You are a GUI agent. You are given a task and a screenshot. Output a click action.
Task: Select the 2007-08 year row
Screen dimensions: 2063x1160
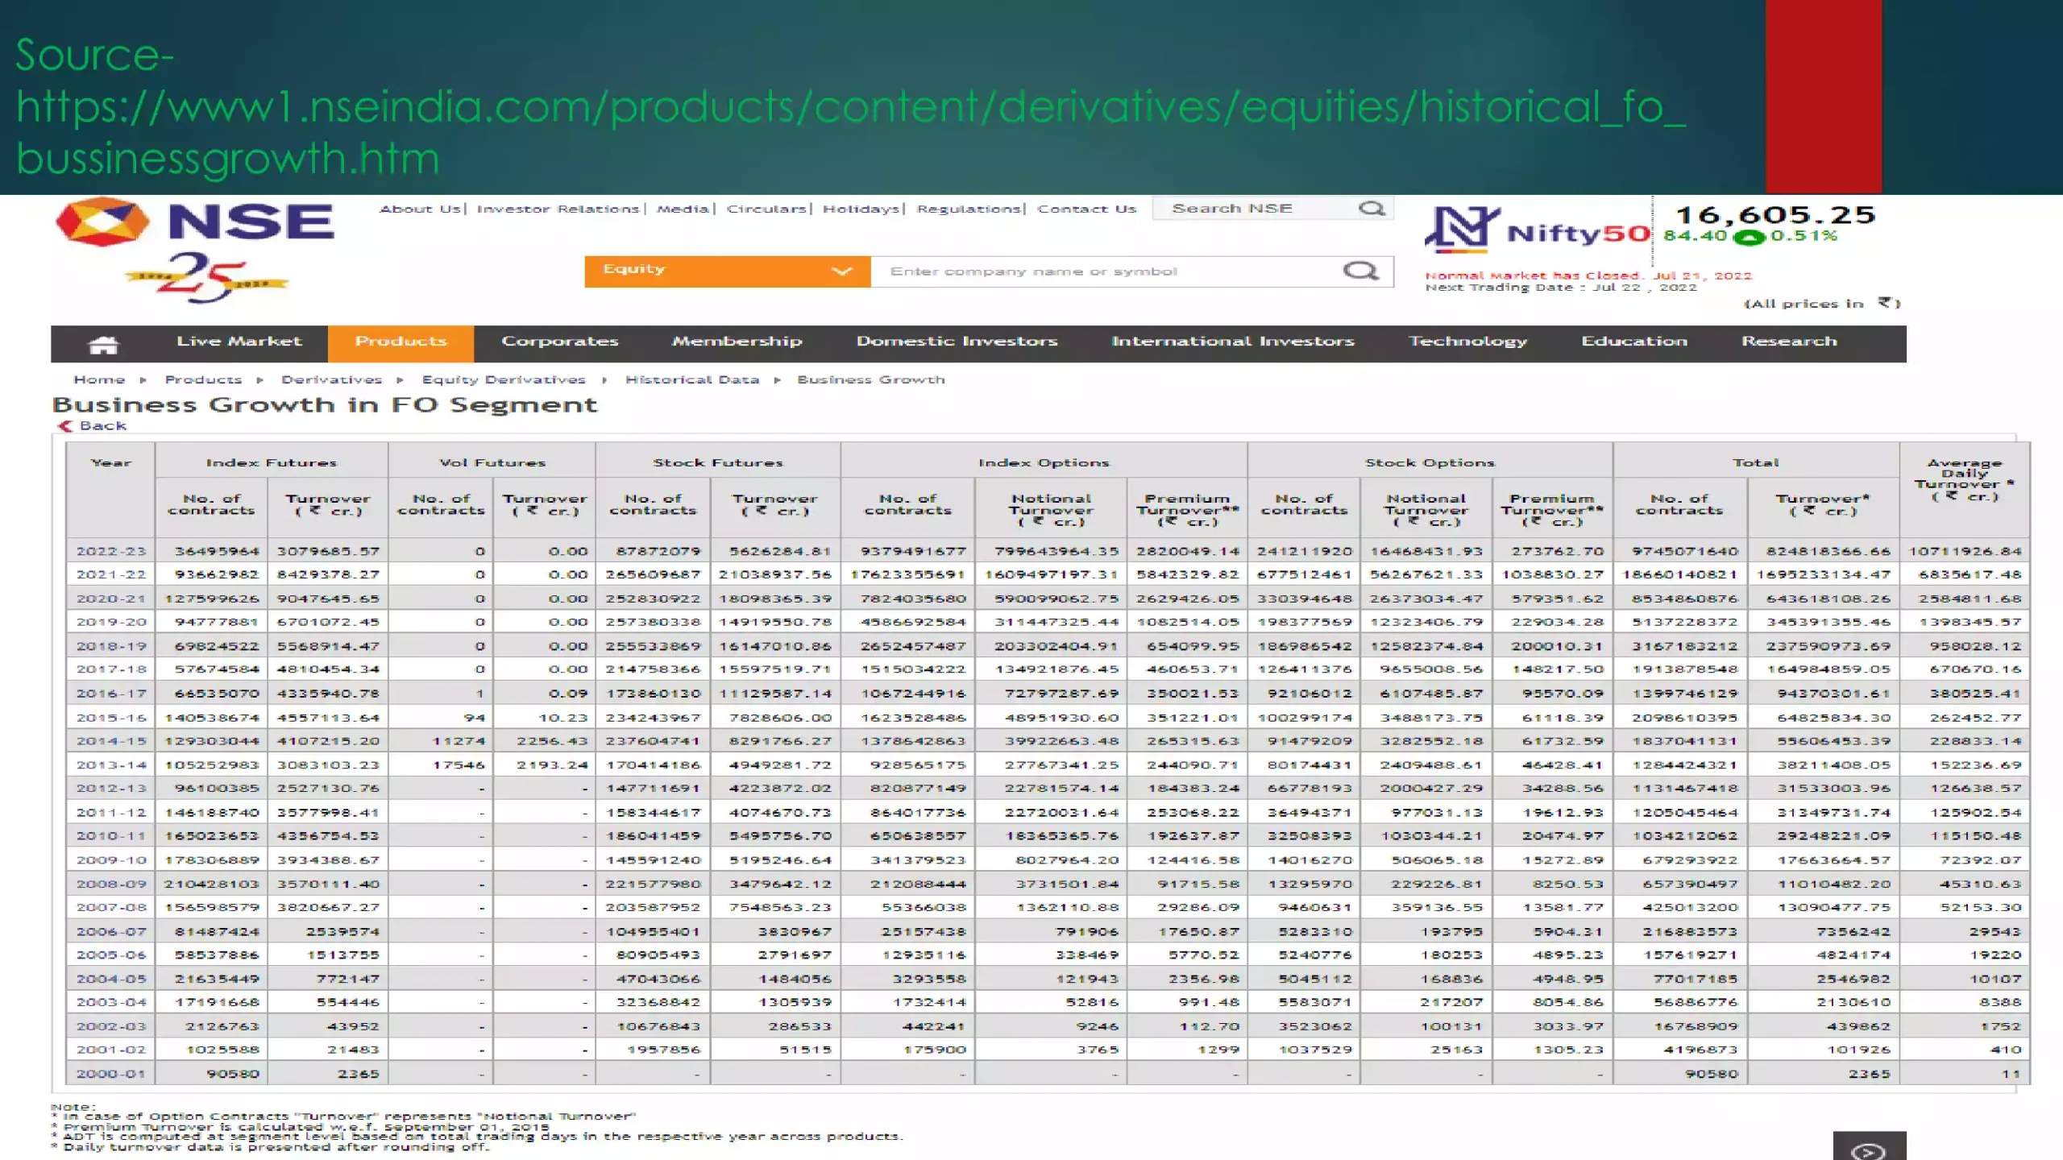[x=1048, y=908]
